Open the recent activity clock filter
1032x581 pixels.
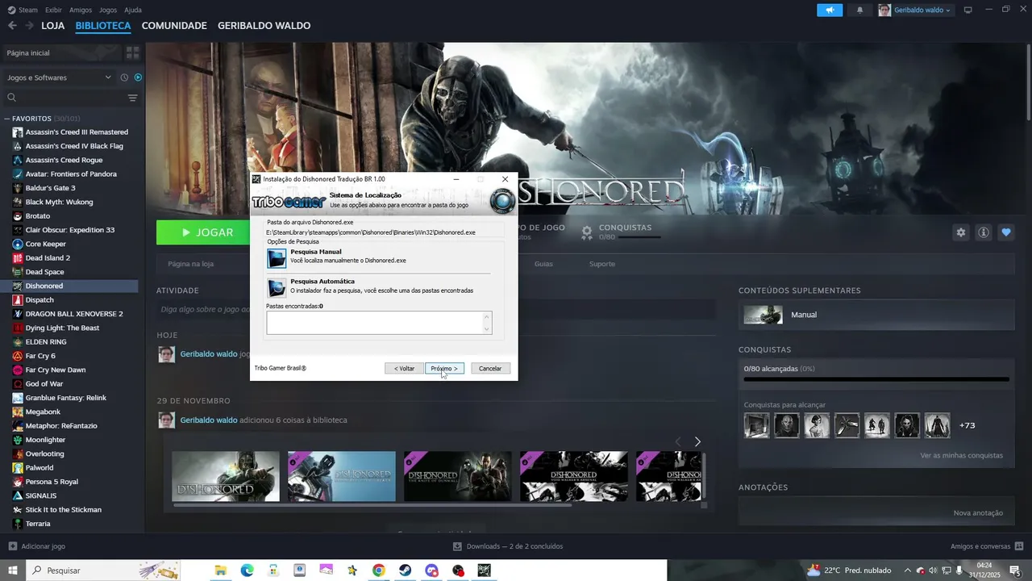tap(124, 77)
